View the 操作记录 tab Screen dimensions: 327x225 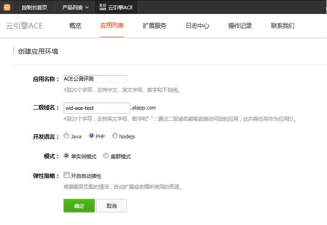(240, 26)
